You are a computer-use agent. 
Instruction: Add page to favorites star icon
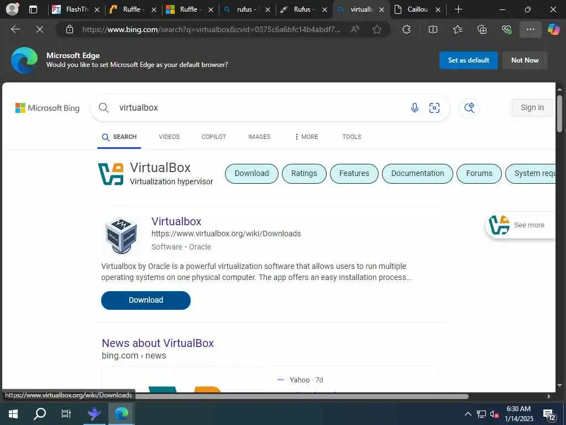tap(377, 29)
